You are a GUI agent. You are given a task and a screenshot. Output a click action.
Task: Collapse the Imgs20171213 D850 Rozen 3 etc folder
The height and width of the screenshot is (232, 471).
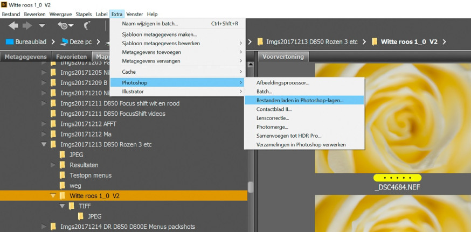[x=44, y=144]
